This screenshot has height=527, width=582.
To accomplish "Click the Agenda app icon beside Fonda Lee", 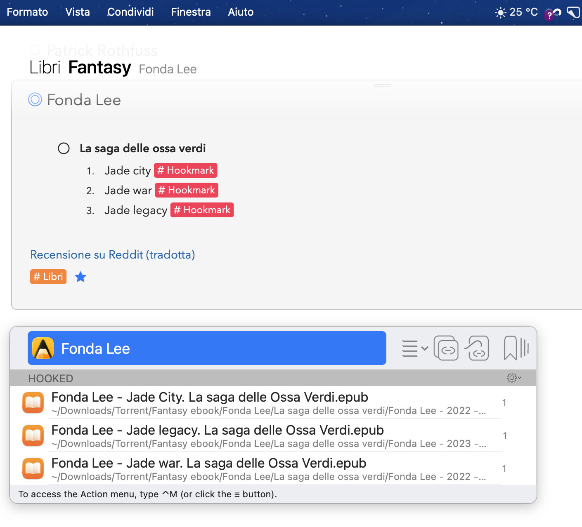I will click(x=43, y=348).
